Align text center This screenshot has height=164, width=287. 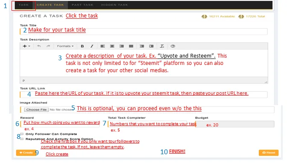click(x=112, y=46)
